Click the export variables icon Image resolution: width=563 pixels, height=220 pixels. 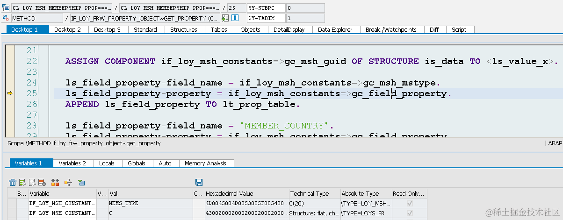(68, 182)
